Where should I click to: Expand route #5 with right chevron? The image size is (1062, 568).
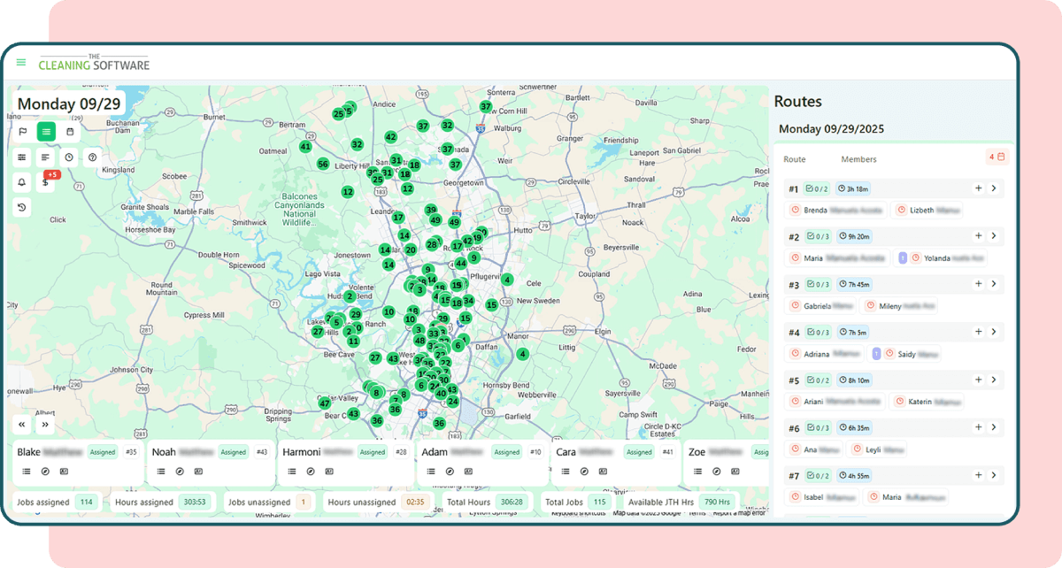[x=993, y=380]
